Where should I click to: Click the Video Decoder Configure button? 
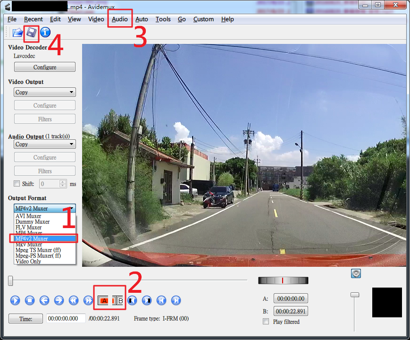[x=45, y=67]
